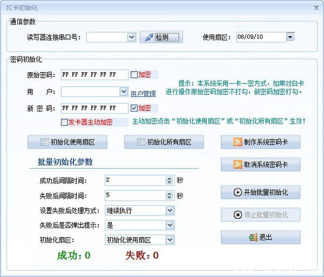Click 停止批量初始化 button

261,214
